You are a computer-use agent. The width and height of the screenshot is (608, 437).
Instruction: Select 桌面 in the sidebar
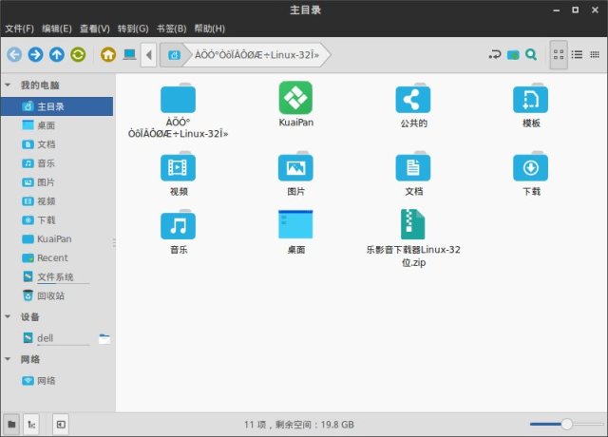pyautogui.click(x=57, y=125)
